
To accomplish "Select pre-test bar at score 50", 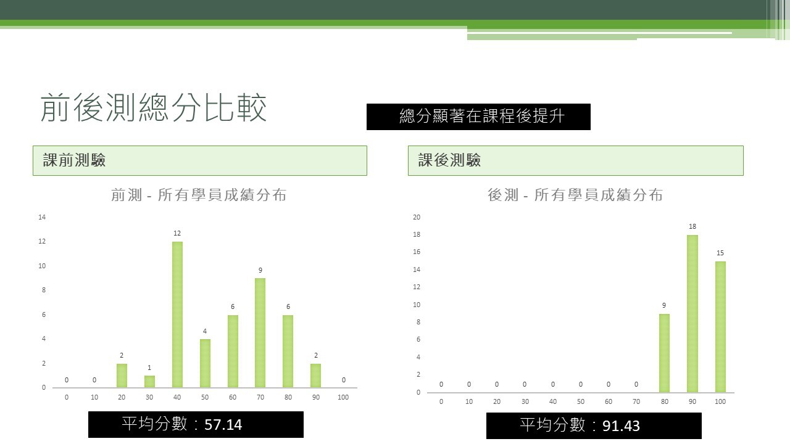I will pyautogui.click(x=205, y=363).
